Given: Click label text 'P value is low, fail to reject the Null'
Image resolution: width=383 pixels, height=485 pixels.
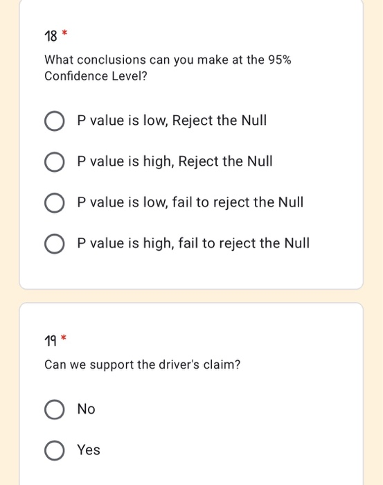Looking at the screenshot, I should coord(190,202).
